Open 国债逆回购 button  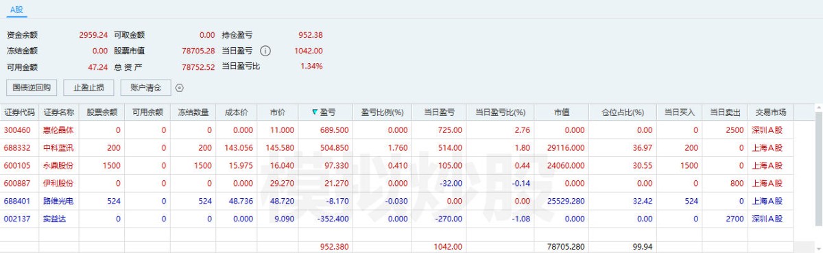pyautogui.click(x=32, y=88)
